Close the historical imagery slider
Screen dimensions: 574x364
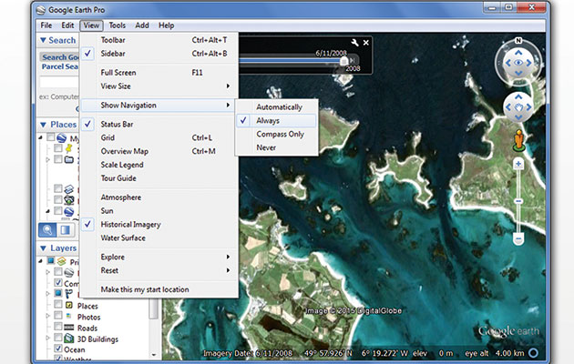[365, 43]
